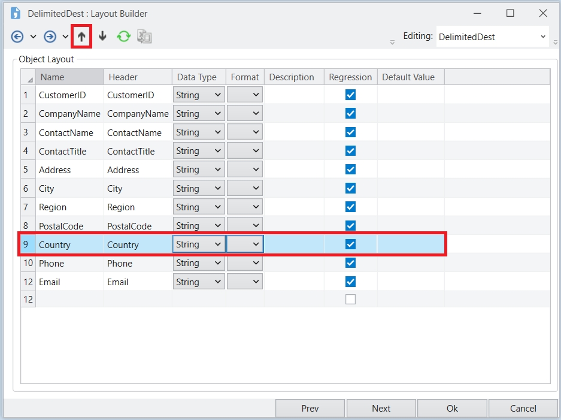Click the back navigation arrow icon
This screenshot has width=561, height=420.
17,37
